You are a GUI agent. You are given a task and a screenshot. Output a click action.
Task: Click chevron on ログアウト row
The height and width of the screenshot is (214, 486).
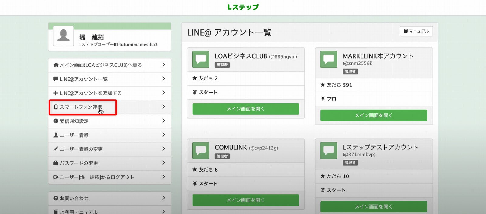[x=164, y=177]
